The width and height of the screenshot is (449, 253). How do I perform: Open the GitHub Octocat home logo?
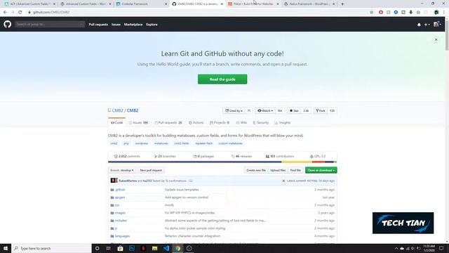8,24
